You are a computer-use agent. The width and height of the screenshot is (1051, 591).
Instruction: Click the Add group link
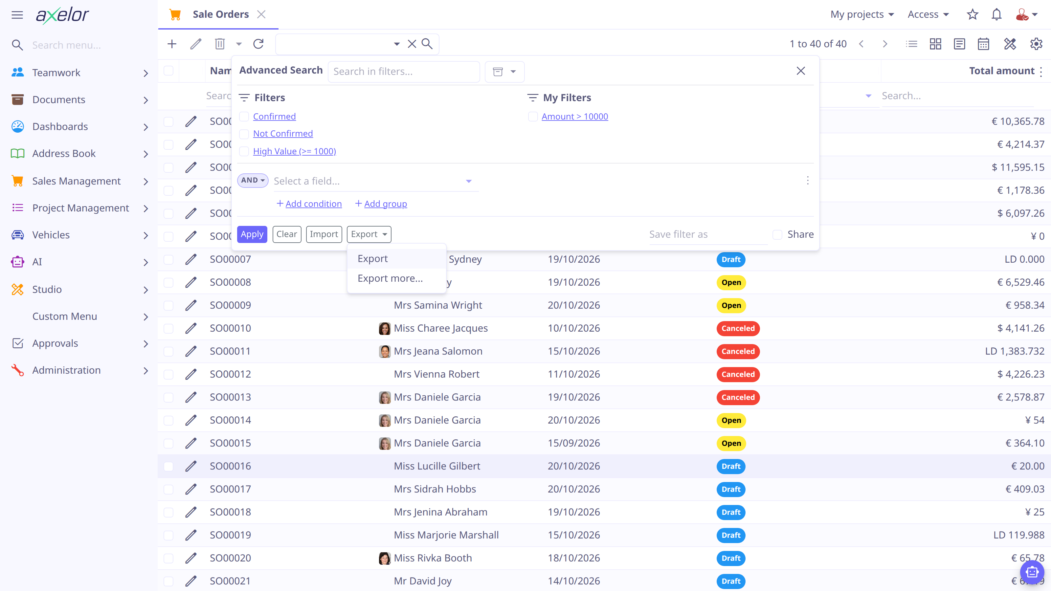tap(381, 204)
